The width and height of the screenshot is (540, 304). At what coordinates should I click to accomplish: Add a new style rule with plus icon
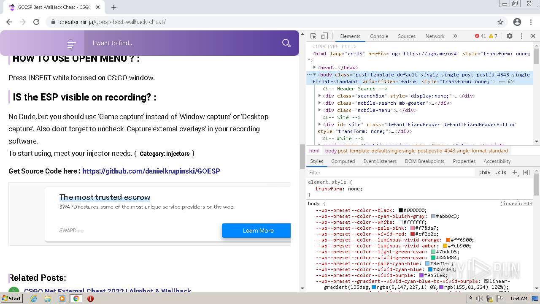(x=515, y=173)
